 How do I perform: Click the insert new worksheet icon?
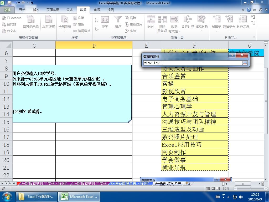click(x=188, y=184)
